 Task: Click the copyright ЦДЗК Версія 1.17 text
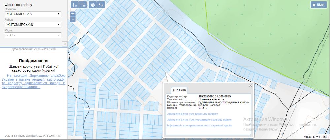(x=33, y=136)
